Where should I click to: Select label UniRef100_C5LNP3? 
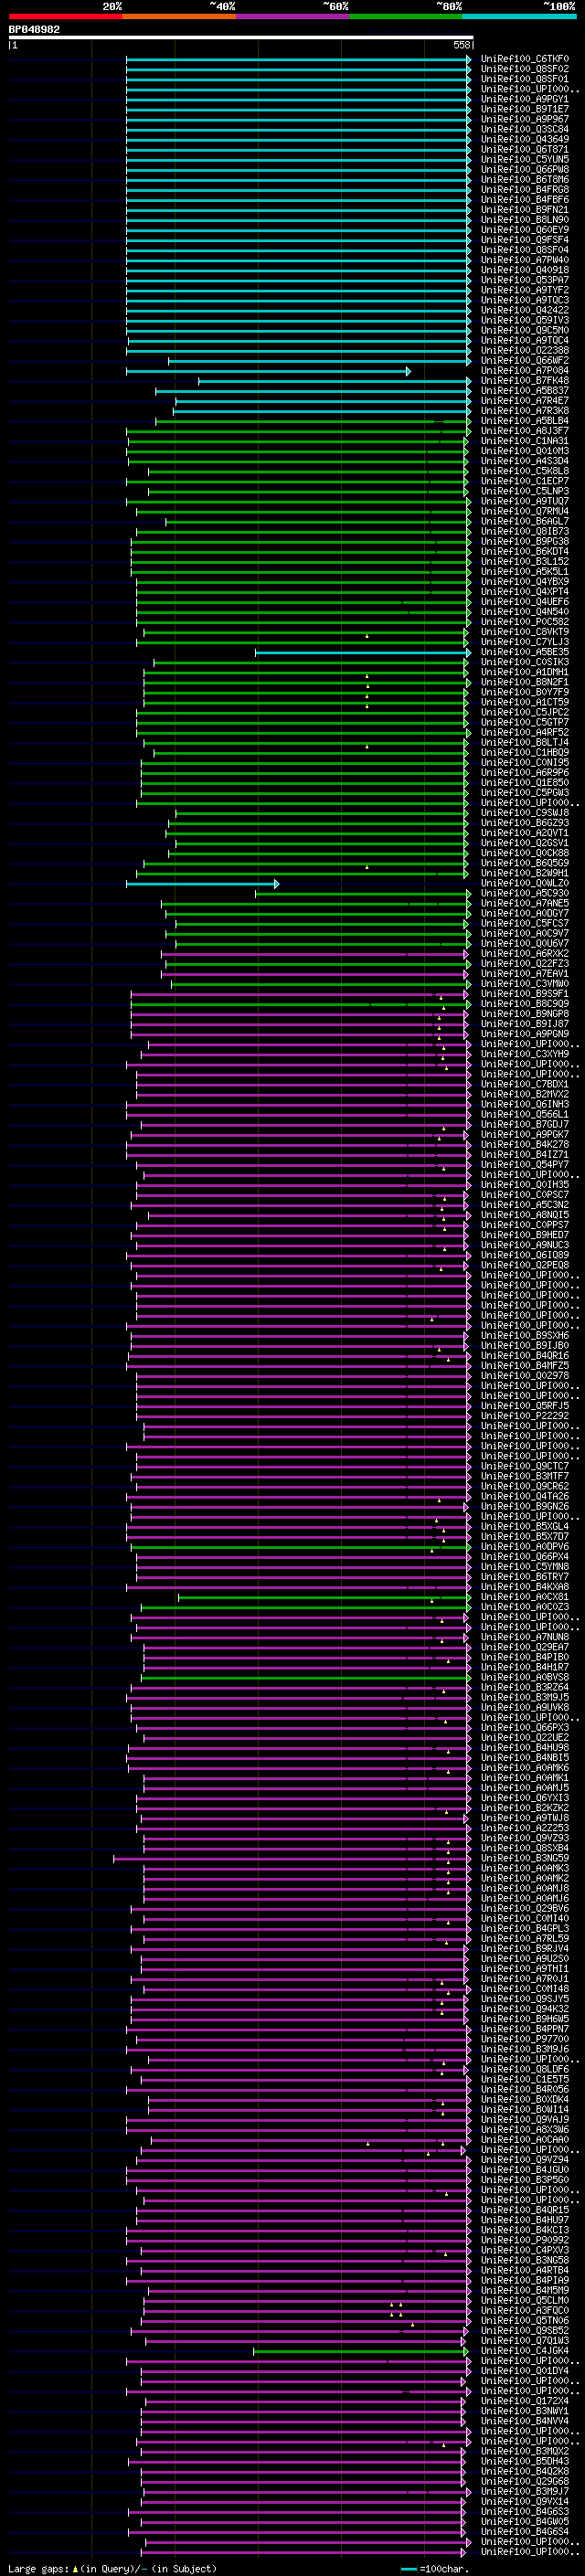click(x=525, y=491)
